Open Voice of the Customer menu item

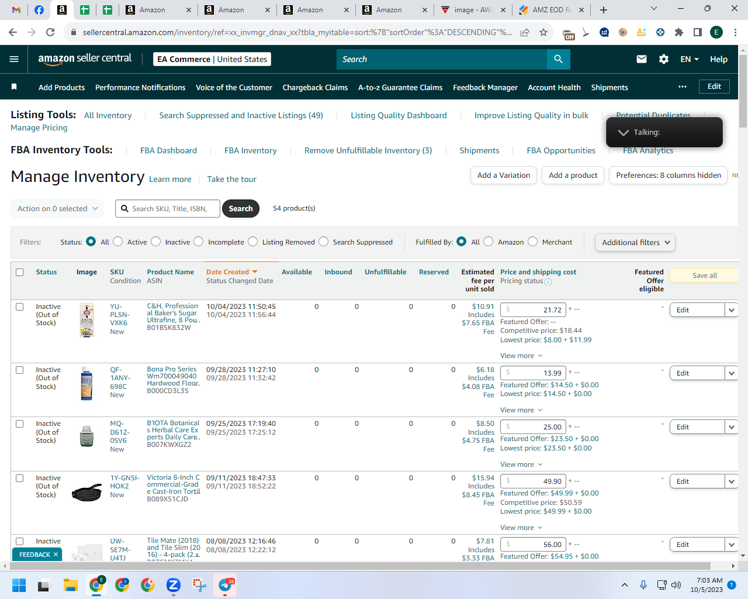pyautogui.click(x=234, y=87)
